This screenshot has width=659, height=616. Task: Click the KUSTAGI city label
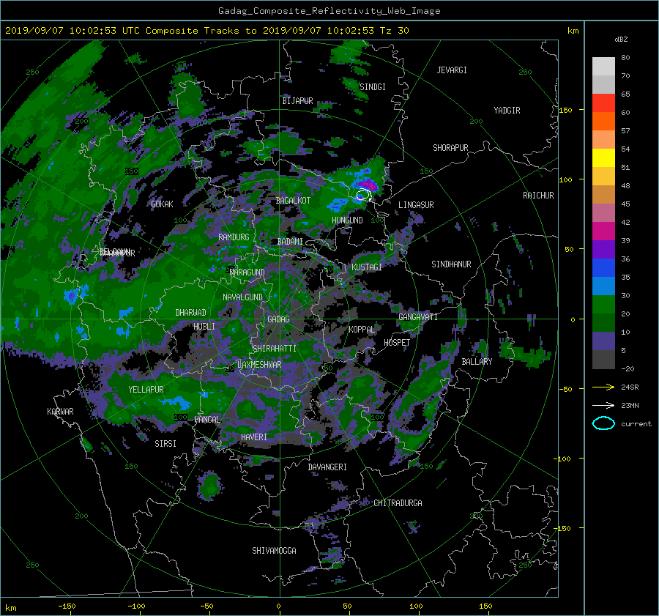click(x=367, y=267)
